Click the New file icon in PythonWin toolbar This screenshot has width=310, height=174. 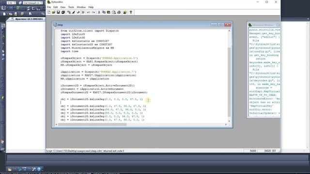coord(49,12)
